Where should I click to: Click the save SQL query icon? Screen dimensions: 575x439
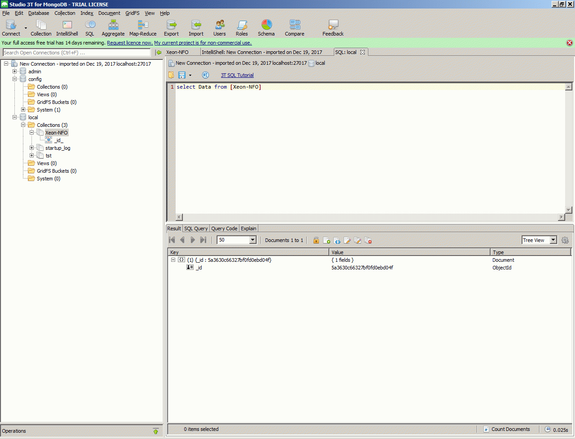click(x=182, y=75)
